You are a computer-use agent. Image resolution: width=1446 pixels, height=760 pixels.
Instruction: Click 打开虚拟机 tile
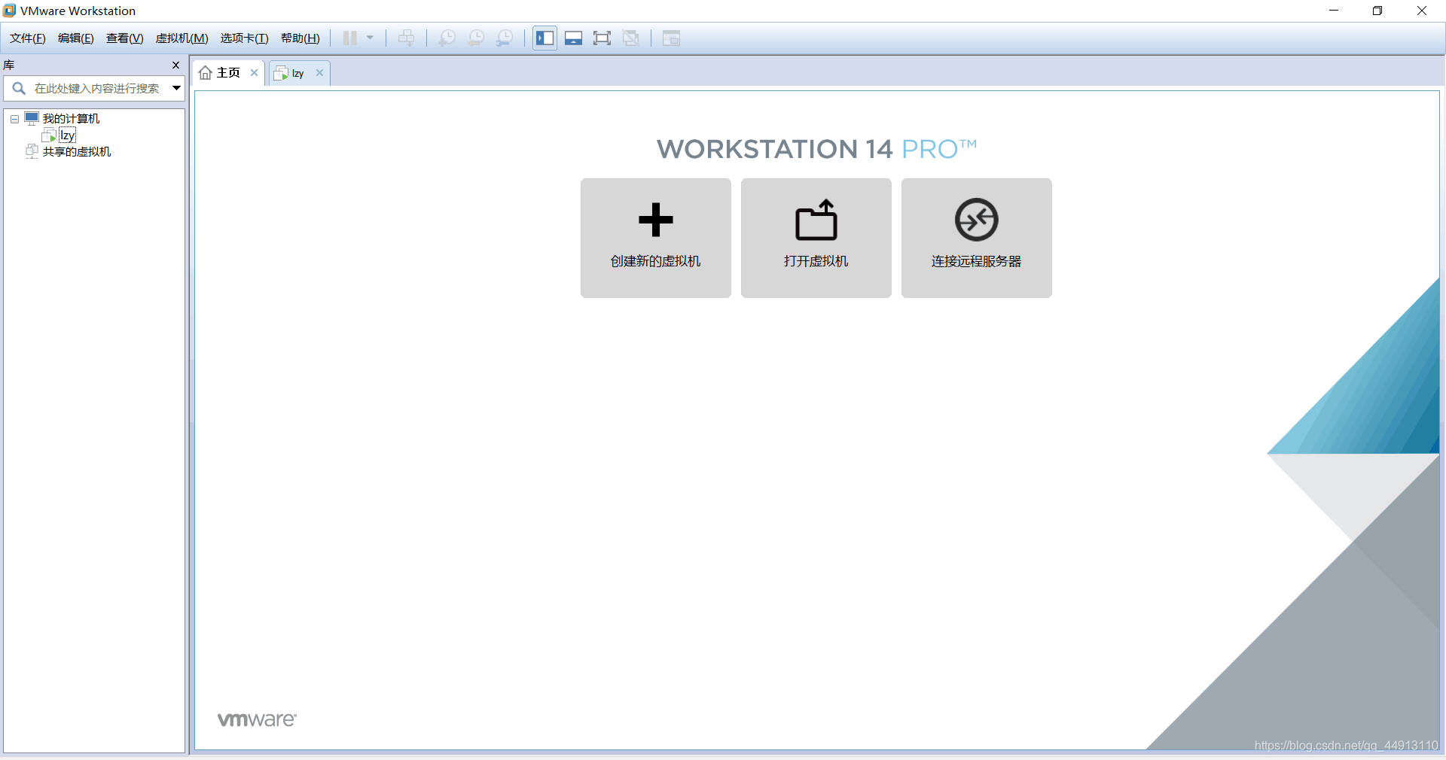click(816, 238)
